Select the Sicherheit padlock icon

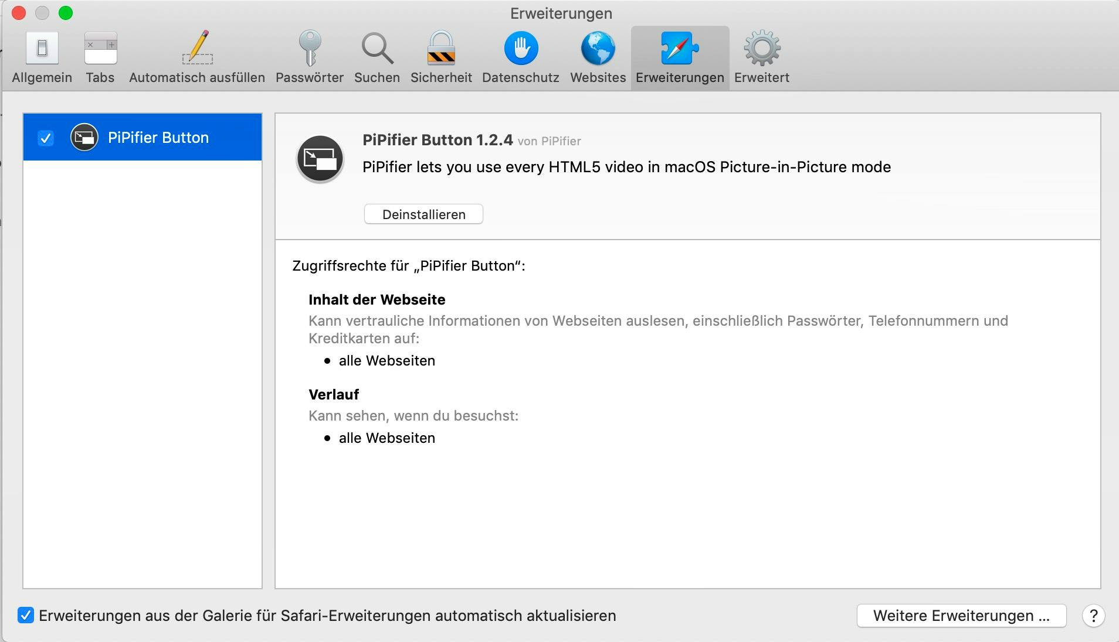coord(441,49)
